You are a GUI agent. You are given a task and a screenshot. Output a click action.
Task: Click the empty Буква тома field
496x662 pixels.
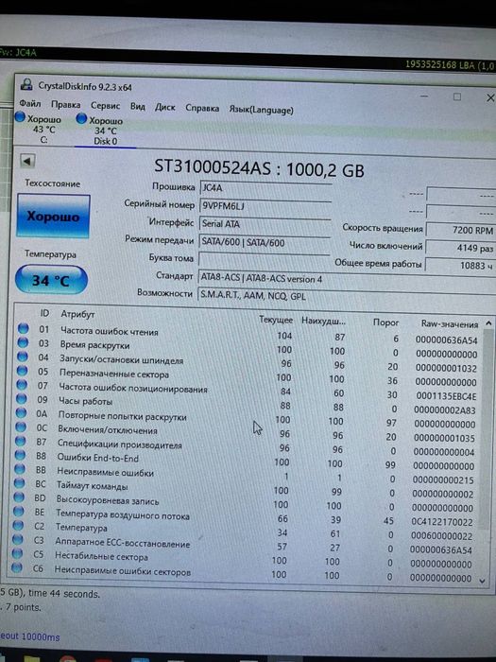pyautogui.click(x=264, y=259)
